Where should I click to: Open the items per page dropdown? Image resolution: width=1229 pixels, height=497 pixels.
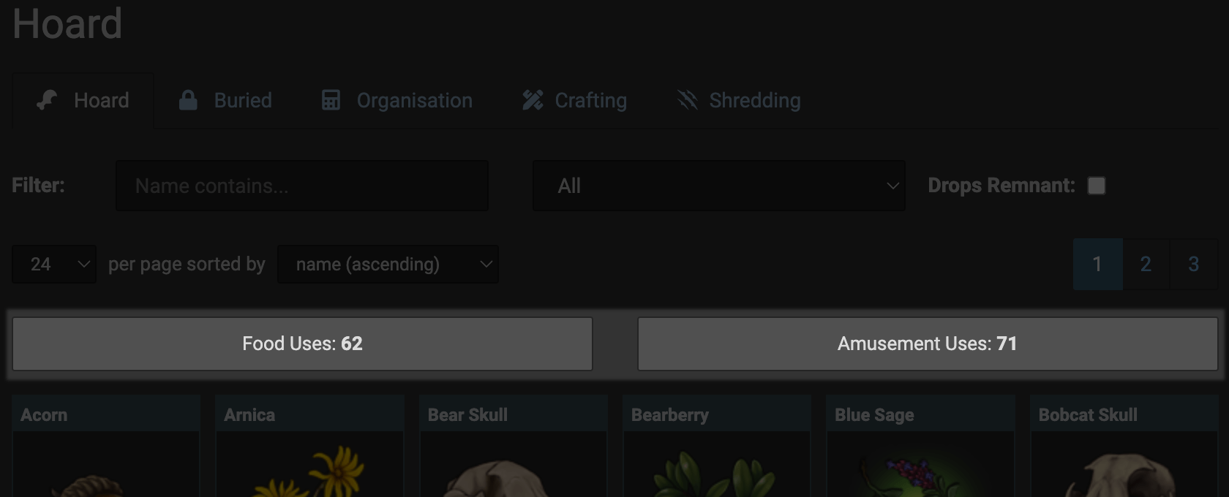[54, 264]
